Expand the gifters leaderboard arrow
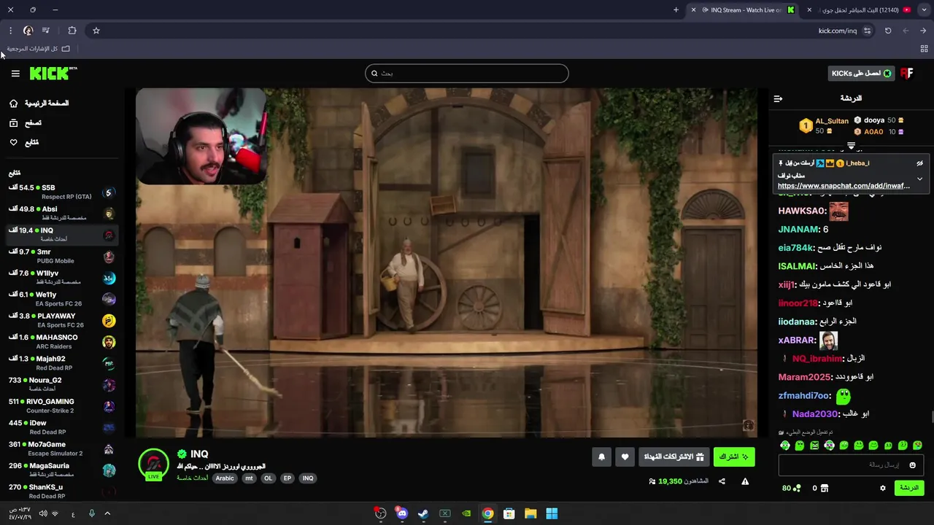Screen dimensions: 934x525 point(851,146)
